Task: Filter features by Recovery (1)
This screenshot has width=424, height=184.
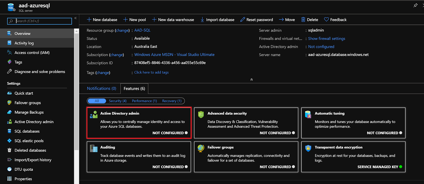Action: coord(172,101)
